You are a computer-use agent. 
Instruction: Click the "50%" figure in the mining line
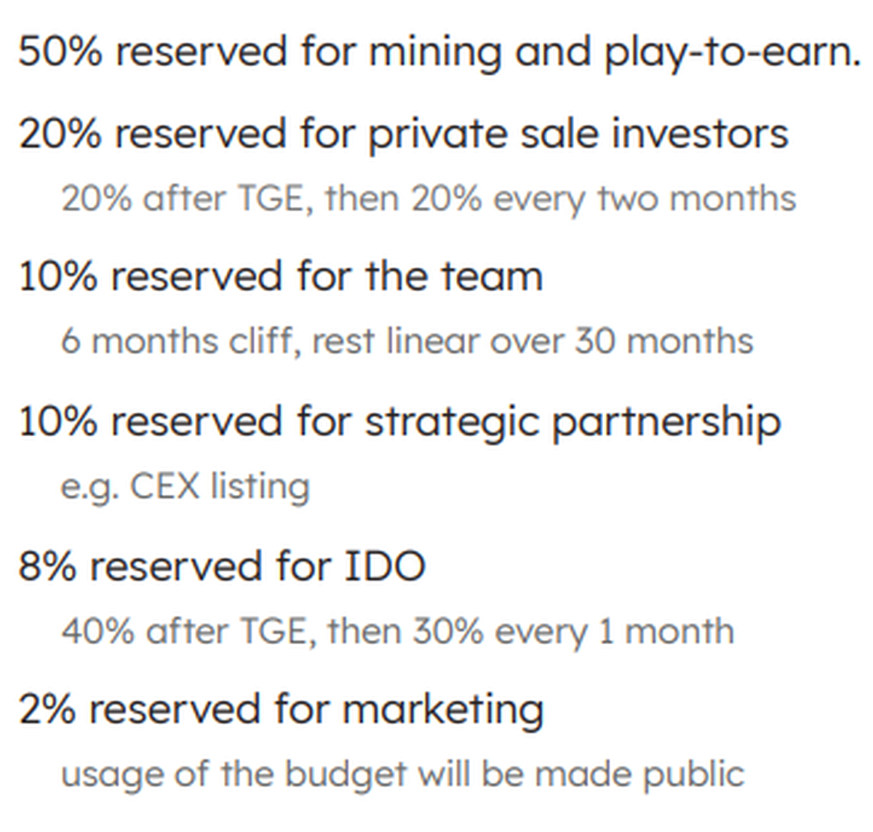(60, 52)
